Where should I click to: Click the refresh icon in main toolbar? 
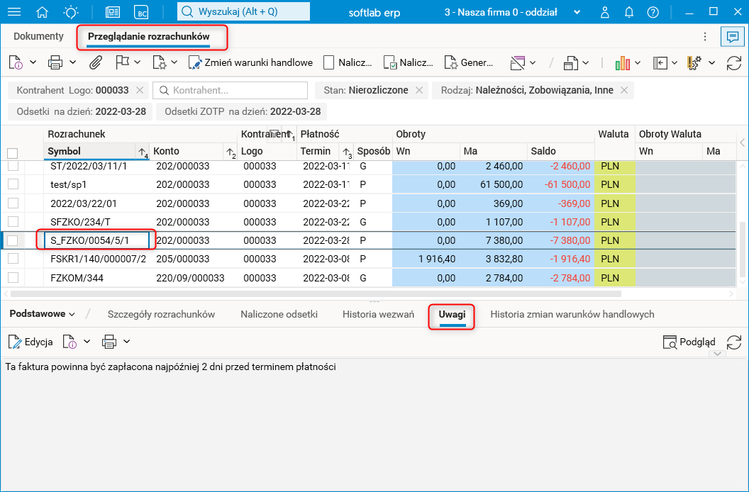coord(734,62)
